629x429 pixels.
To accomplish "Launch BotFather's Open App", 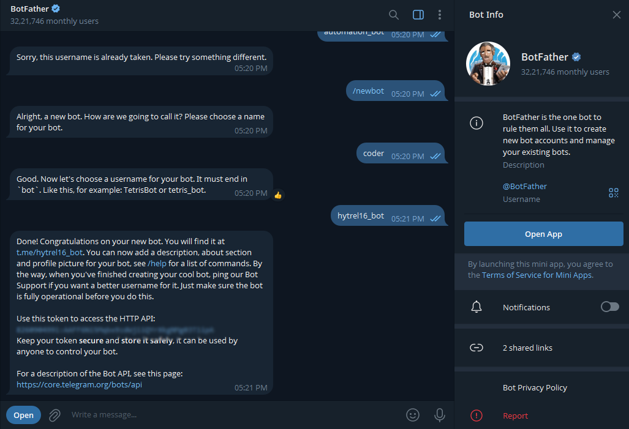I will tap(543, 233).
